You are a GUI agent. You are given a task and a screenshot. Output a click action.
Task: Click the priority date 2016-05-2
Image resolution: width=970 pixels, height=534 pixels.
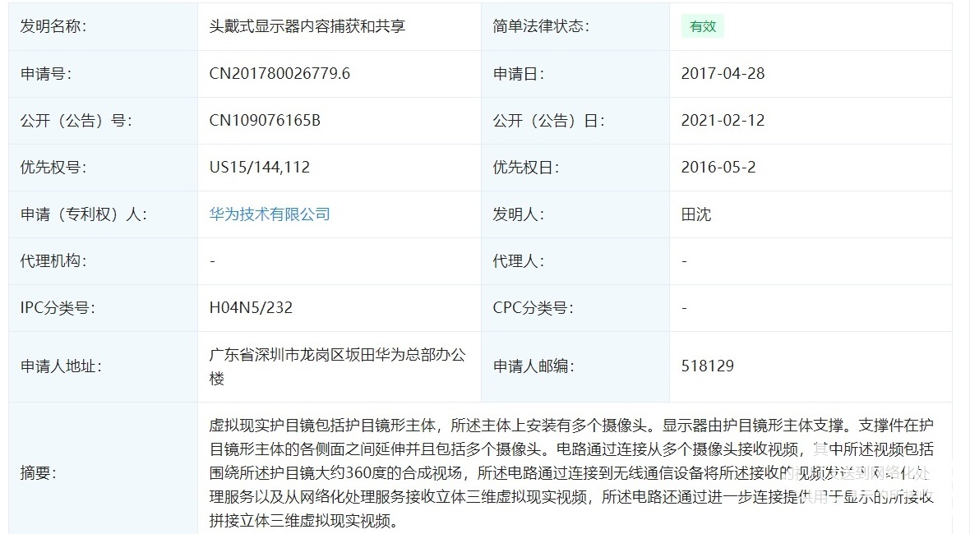718,168
